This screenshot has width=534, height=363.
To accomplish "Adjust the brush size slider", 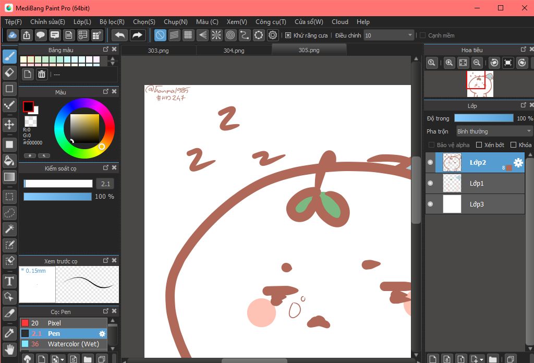I will coord(58,184).
